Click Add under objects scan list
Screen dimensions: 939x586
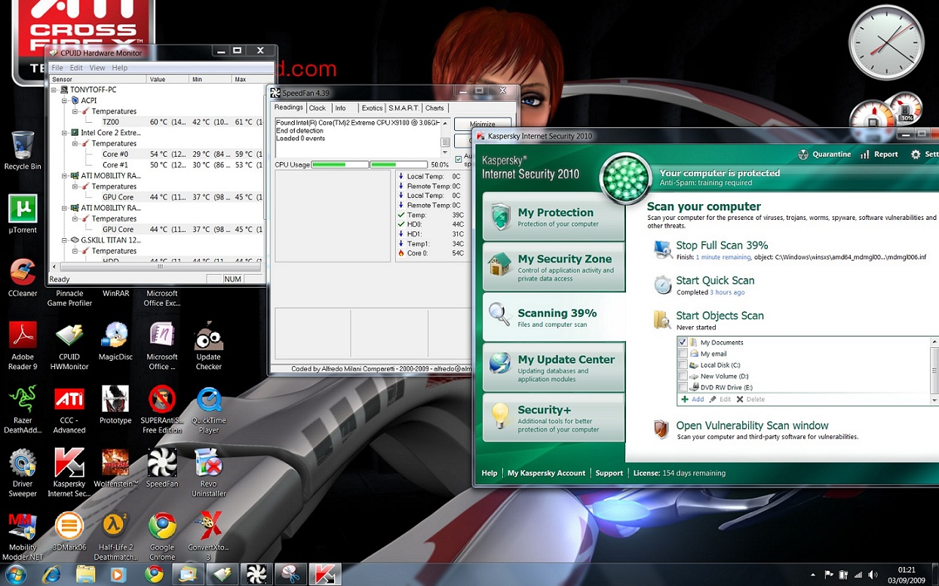coord(692,399)
